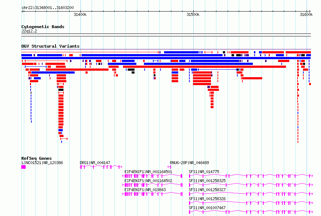This screenshot has height=216, width=321.
Task: Click the EIF4ENIF1|NM_001164501 transcript label
Action: 148,172
